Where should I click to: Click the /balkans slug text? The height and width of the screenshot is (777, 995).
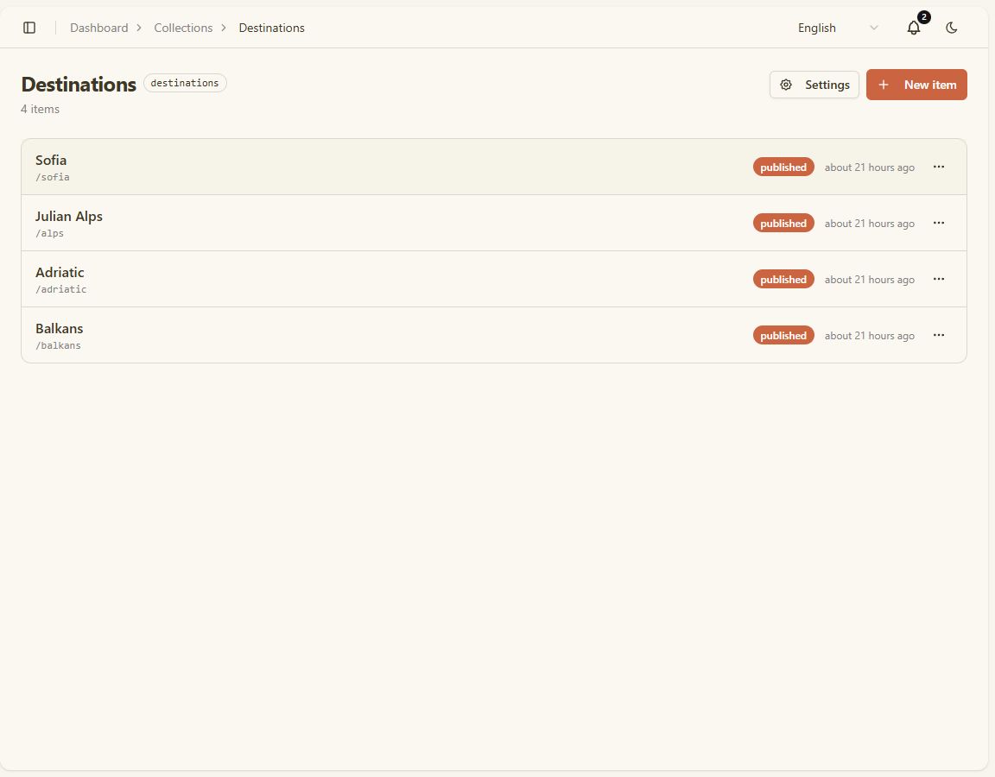click(x=59, y=345)
